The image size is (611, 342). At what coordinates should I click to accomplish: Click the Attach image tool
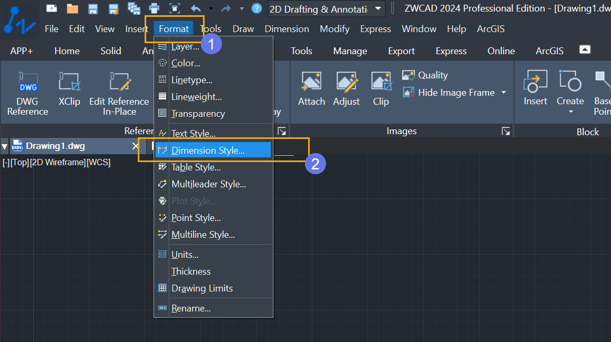311,89
